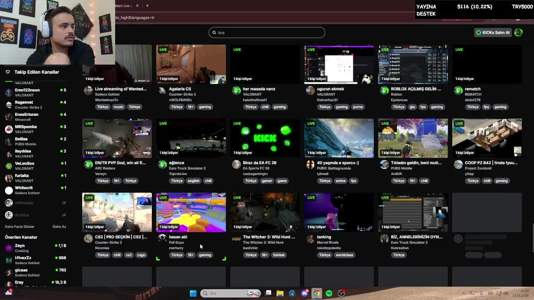Open Eren123neon channel in sidebar
This screenshot has width=534, height=300.
[x=36, y=92]
